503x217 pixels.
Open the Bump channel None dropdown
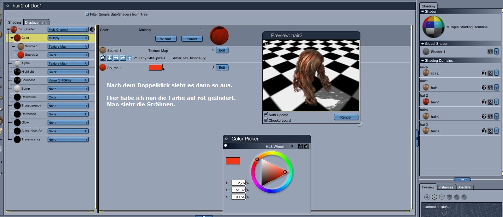click(x=68, y=89)
